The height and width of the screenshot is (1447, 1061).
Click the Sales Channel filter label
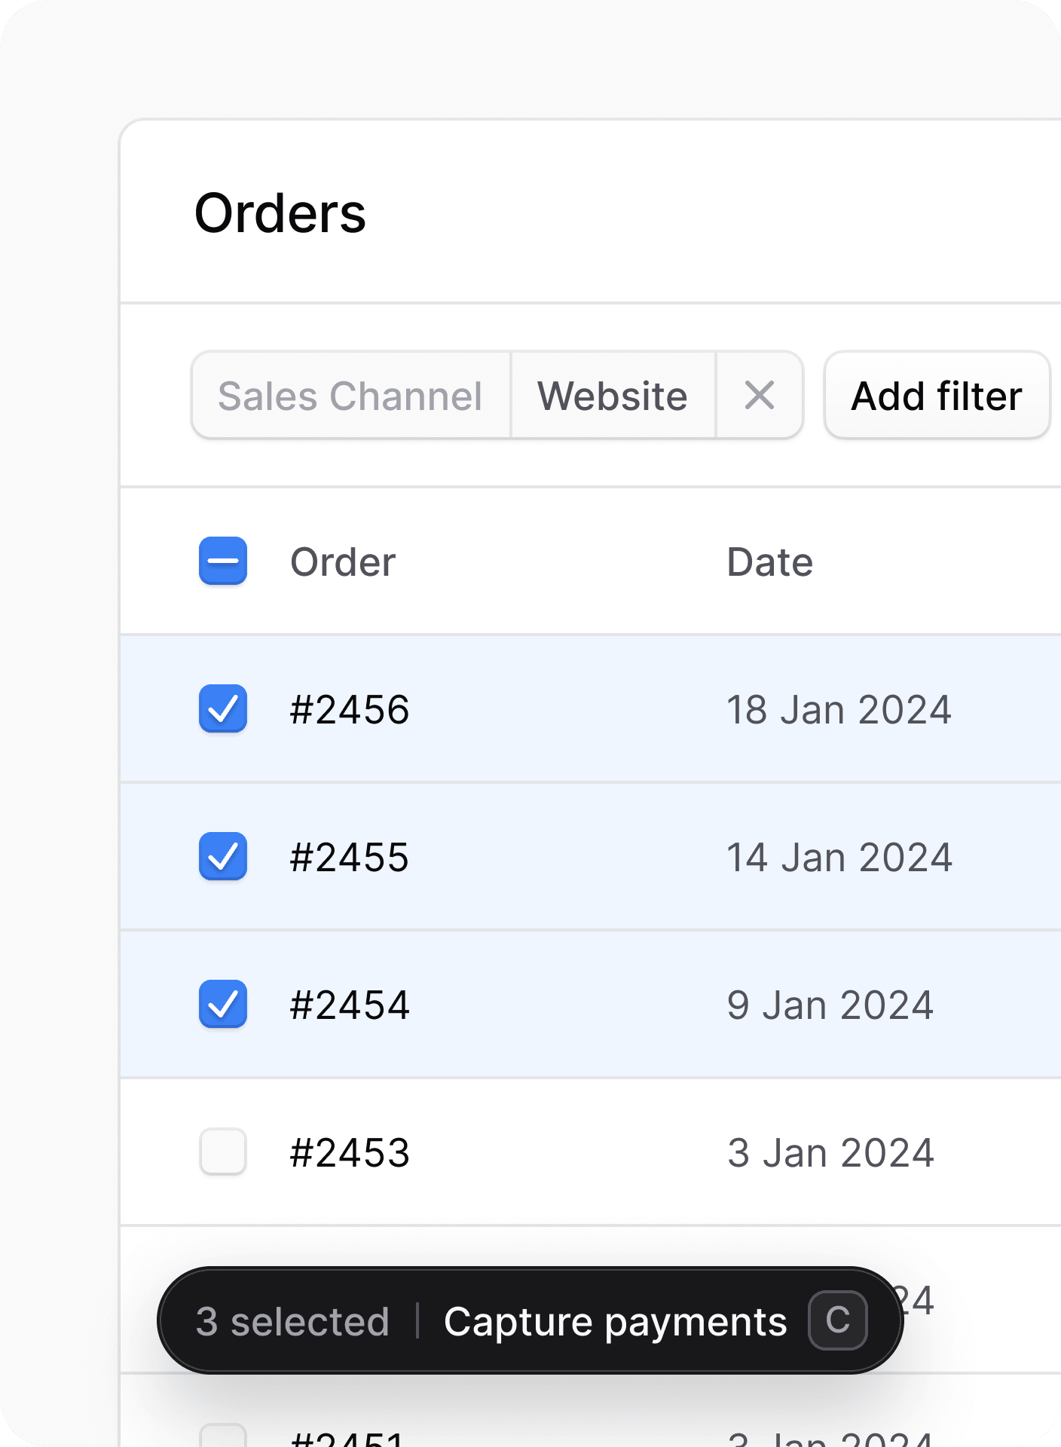click(x=350, y=396)
